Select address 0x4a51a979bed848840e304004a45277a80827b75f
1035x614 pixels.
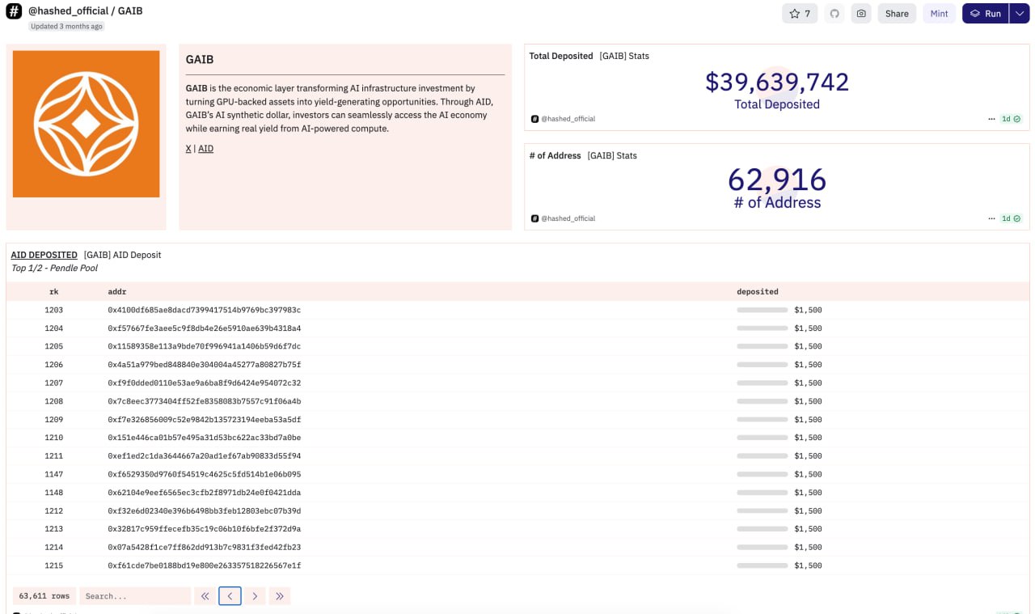[x=205, y=365]
